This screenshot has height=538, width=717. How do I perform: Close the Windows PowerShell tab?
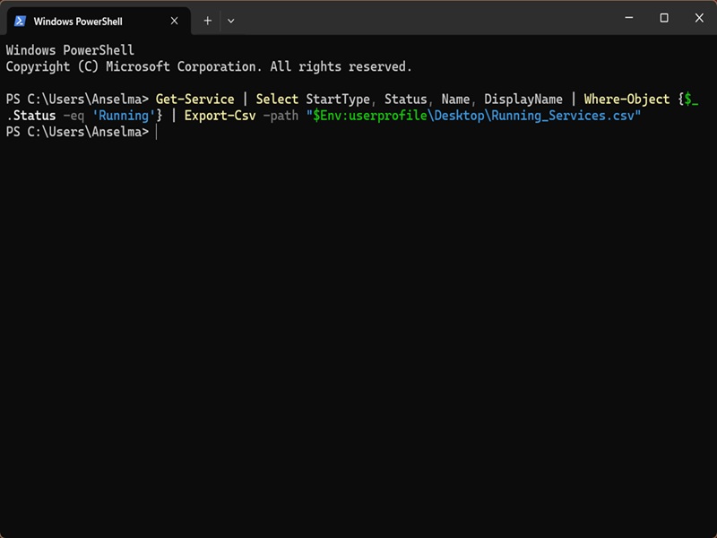pos(174,21)
